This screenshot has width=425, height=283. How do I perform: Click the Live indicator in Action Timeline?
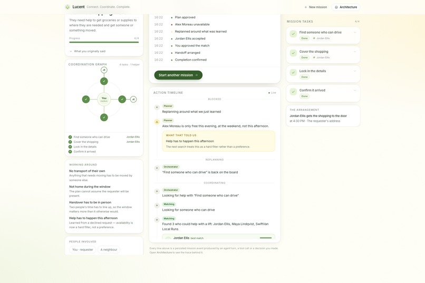(272, 93)
